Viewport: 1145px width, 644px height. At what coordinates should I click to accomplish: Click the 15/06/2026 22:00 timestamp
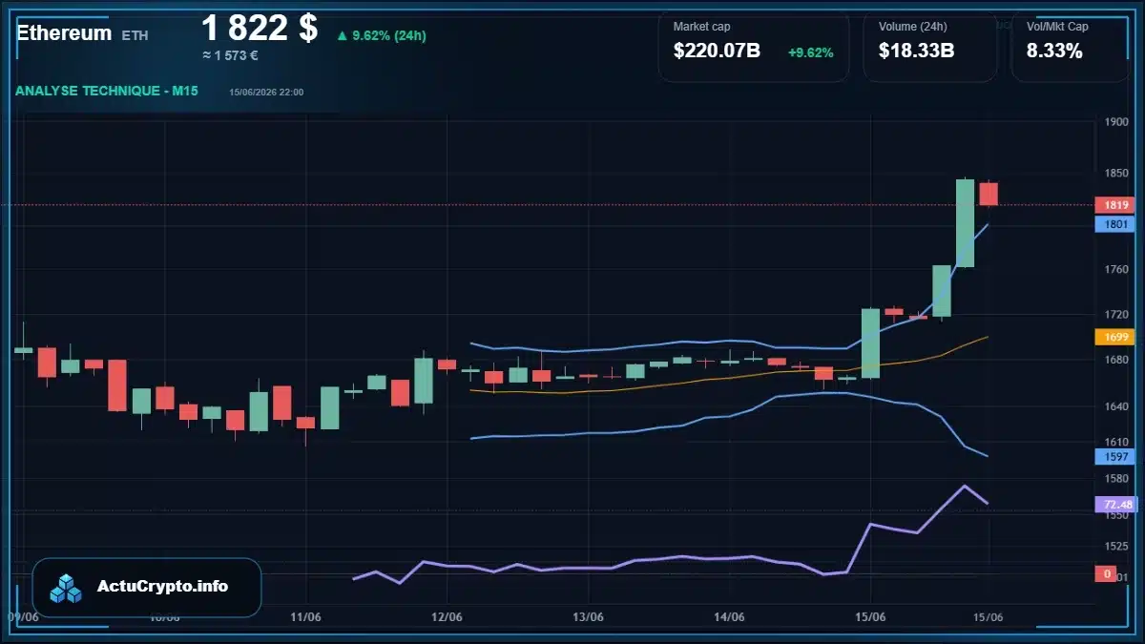click(x=266, y=92)
